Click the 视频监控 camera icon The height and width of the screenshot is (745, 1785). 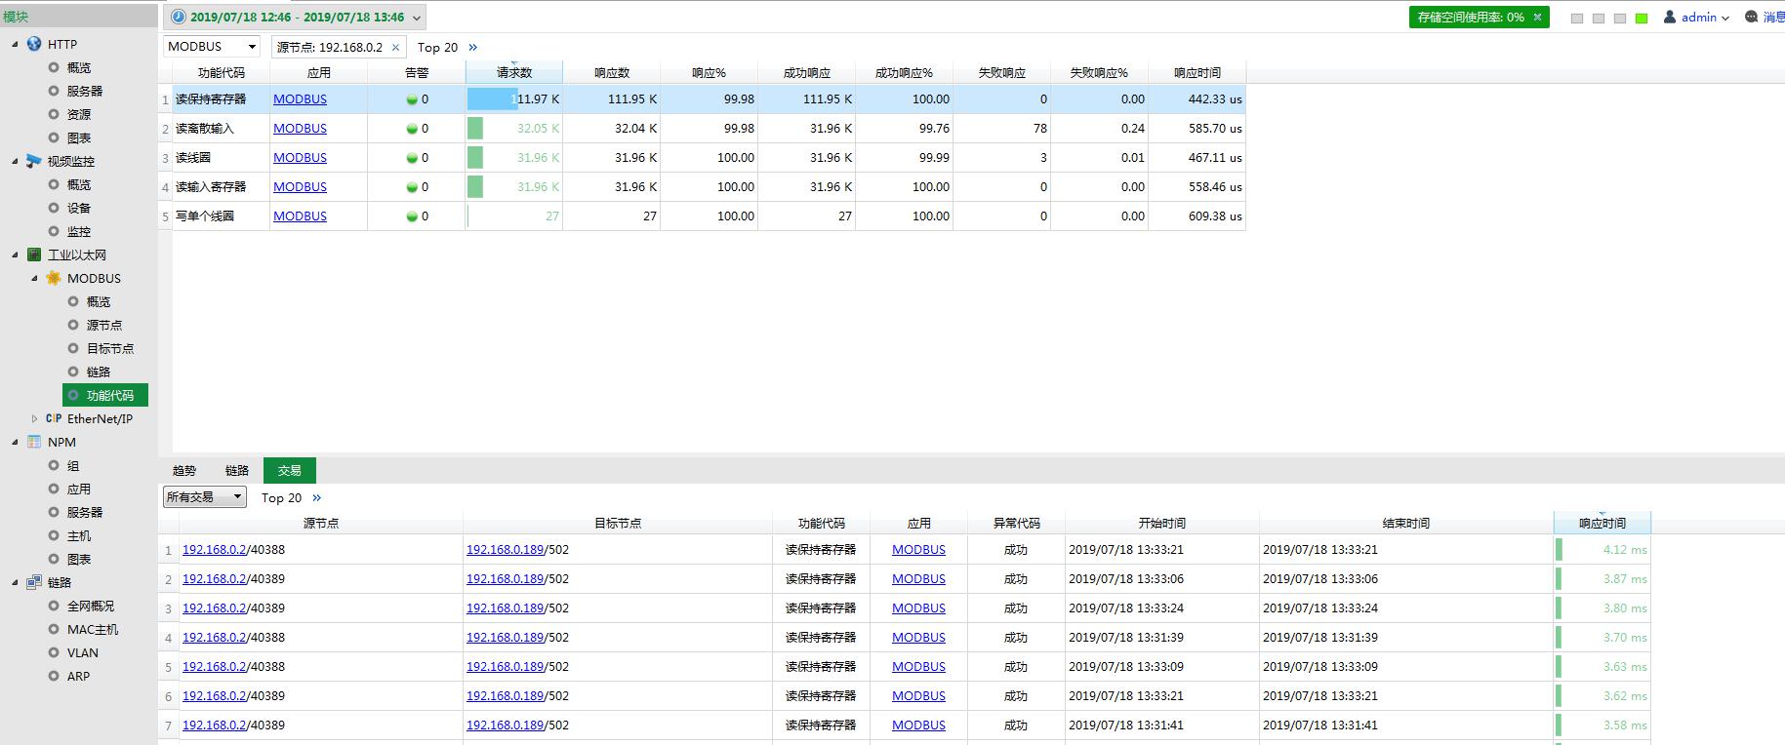[34, 161]
